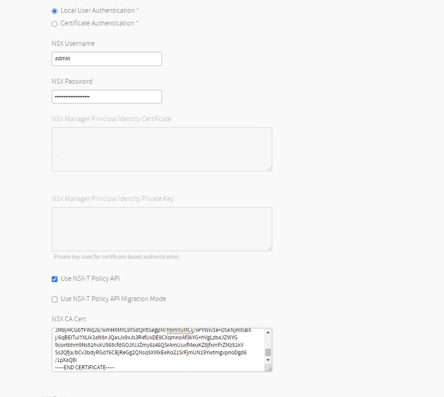Click the 'Use NSX-T Policy API Migration Mode' label
The width and height of the screenshot is (444, 397).
[113, 299]
